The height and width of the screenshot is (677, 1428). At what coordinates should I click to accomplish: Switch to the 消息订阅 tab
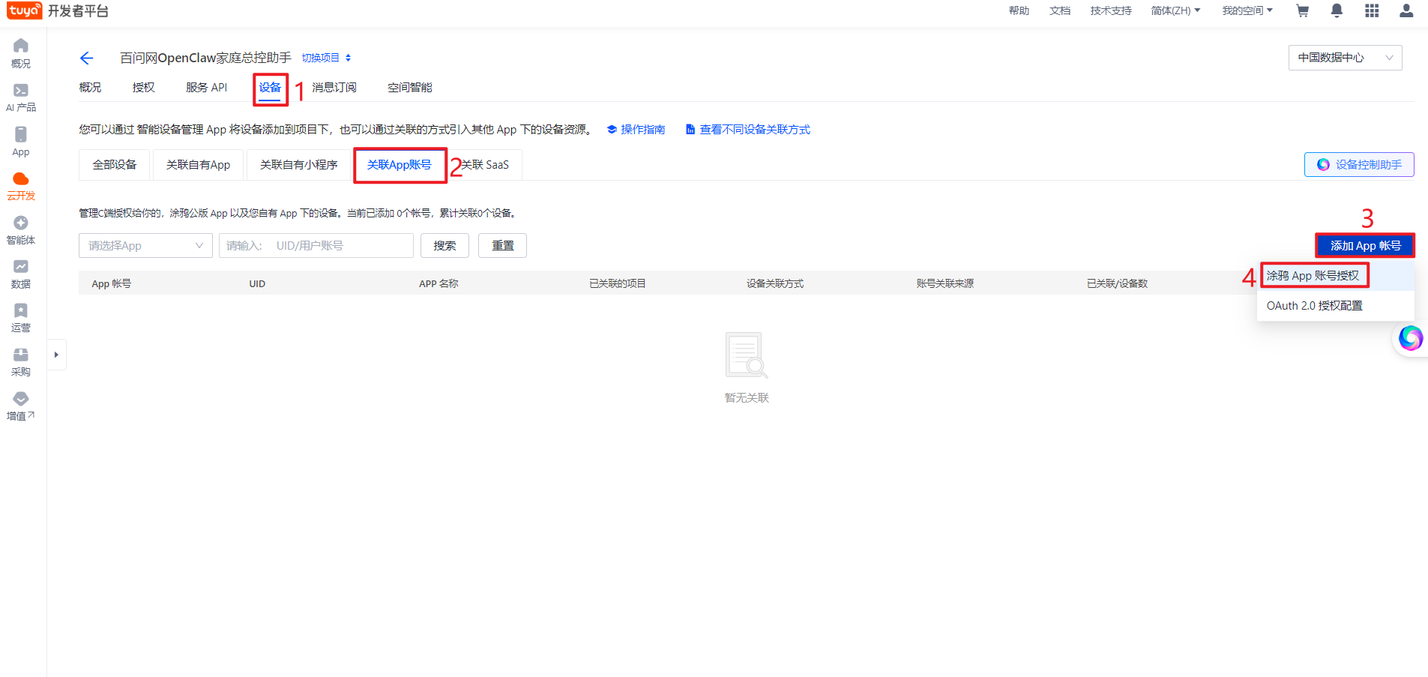tap(334, 88)
